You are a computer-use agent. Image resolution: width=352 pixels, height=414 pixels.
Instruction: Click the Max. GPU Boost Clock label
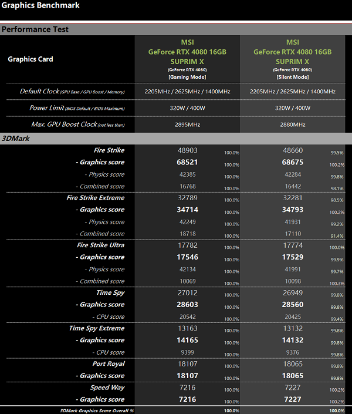point(78,124)
